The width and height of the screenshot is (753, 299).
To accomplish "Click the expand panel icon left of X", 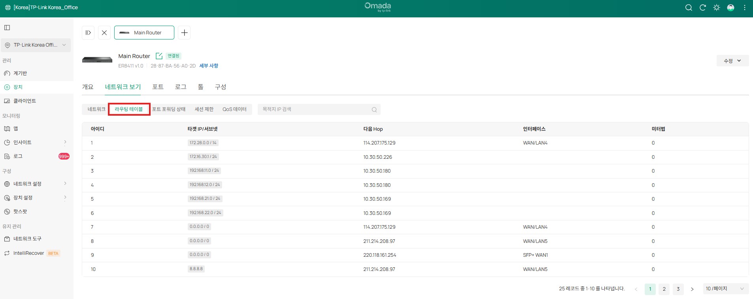I will click(88, 33).
